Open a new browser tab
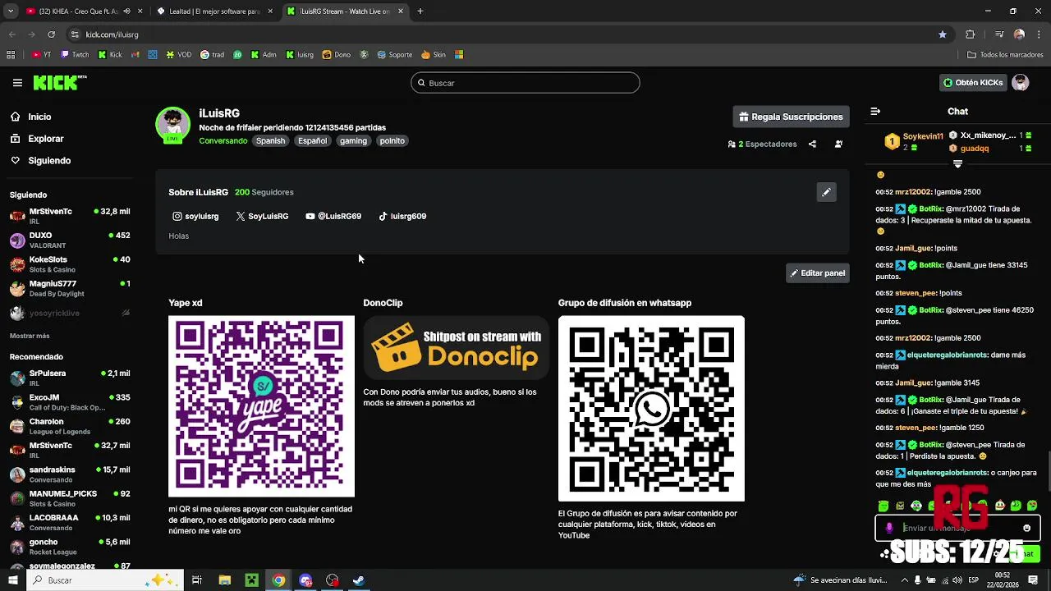Viewport: 1051px width, 591px height. click(420, 11)
